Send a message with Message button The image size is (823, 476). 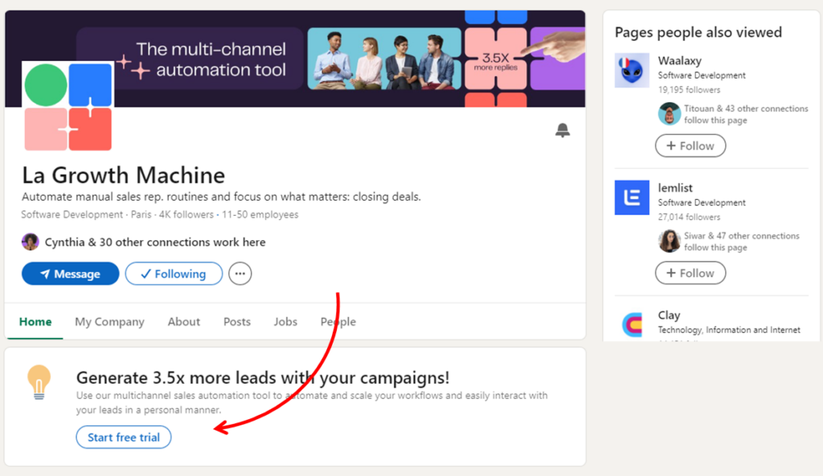pos(70,274)
